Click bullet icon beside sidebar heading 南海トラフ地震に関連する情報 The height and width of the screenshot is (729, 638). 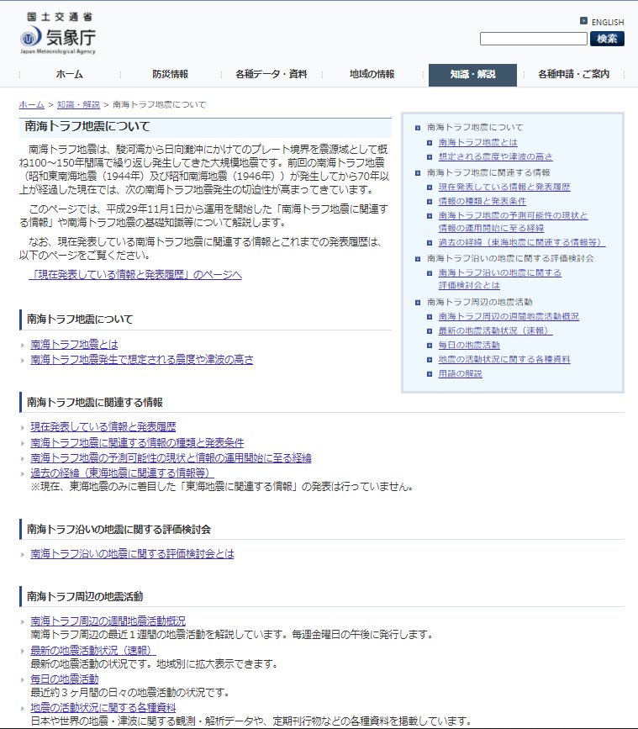coord(418,173)
